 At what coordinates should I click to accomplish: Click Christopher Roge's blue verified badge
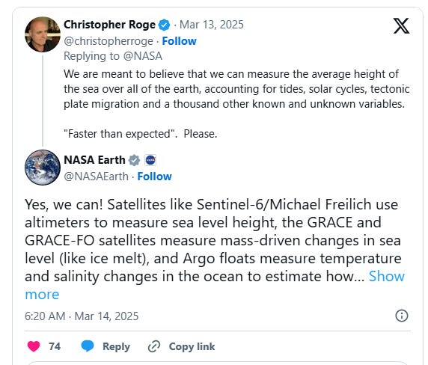click(x=164, y=25)
